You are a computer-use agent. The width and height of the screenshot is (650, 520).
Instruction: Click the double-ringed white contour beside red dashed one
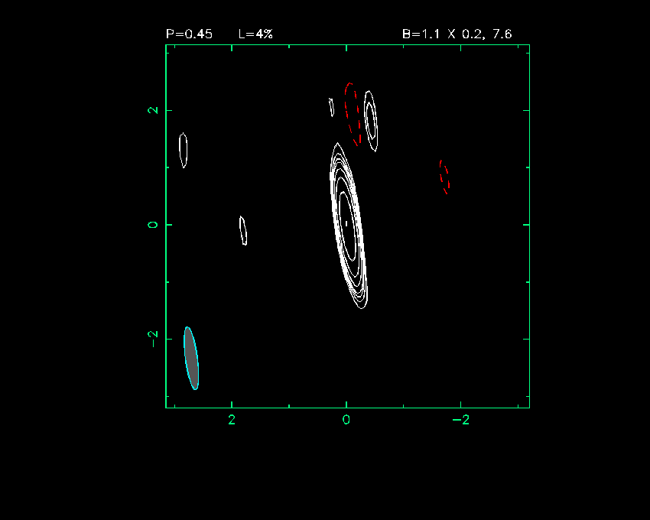click(371, 121)
